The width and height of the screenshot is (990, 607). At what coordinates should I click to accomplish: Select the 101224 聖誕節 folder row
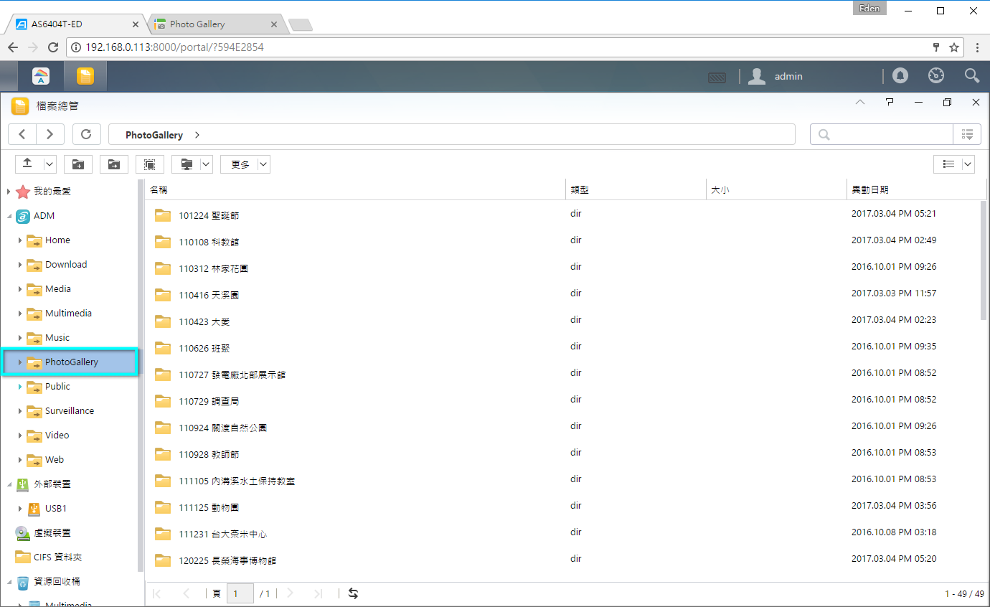coord(563,215)
